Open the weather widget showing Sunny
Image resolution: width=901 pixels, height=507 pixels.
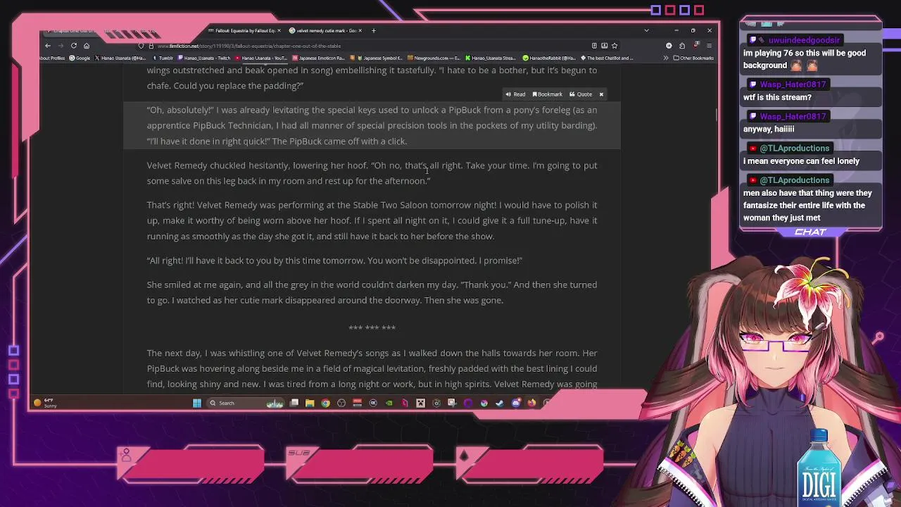click(46, 403)
